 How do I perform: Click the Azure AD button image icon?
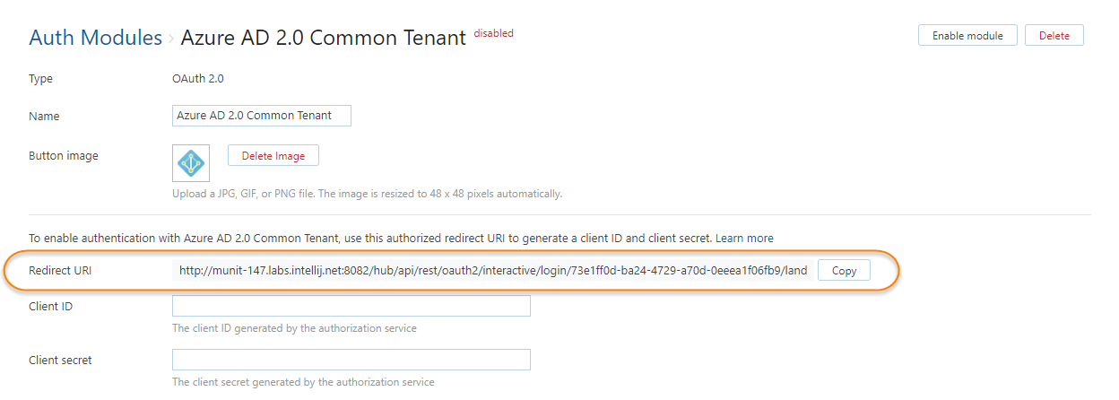click(x=191, y=163)
